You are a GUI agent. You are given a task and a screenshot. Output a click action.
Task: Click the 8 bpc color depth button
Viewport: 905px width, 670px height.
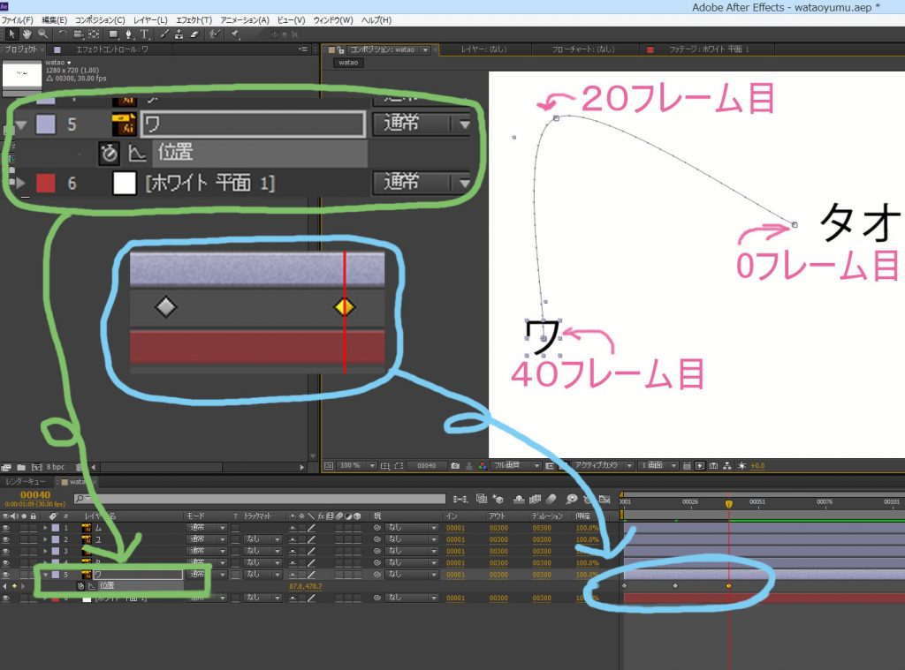[x=56, y=467]
